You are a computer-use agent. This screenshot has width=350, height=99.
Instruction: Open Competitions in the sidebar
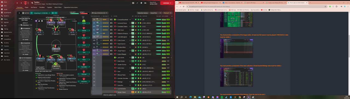[7, 39]
